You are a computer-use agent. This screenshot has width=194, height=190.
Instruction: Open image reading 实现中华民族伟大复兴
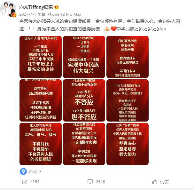[x=84, y=57]
